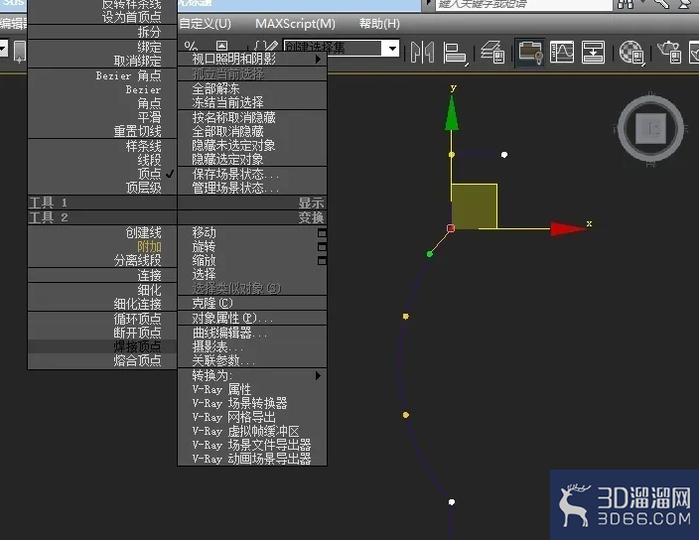The width and height of the screenshot is (699, 540).
Task: Click the ViewCube front face
Action: 651,128
